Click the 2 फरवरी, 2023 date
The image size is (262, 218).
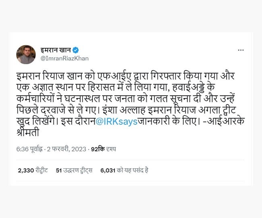pyautogui.click(x=68, y=149)
